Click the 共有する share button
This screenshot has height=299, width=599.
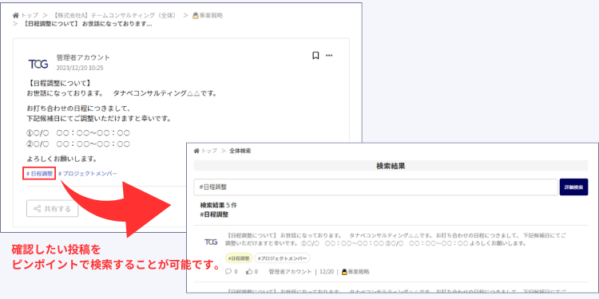tap(53, 209)
